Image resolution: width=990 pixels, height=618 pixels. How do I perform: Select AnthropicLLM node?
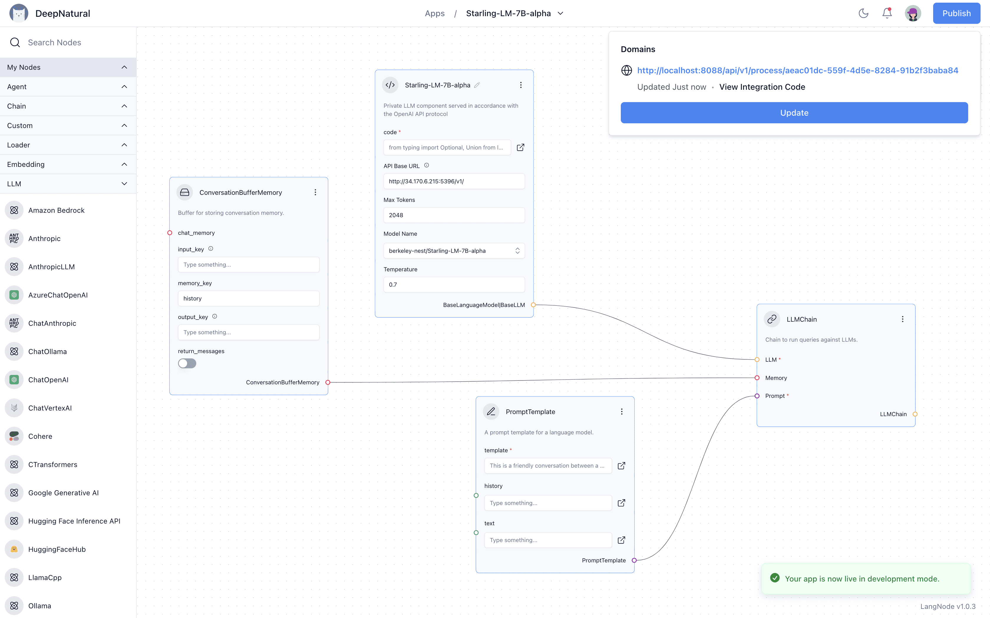pos(68,267)
